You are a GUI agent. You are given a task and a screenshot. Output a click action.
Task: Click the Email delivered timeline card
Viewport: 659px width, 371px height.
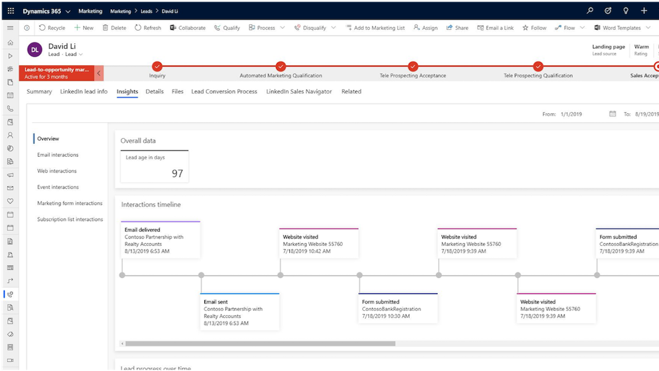tap(161, 240)
